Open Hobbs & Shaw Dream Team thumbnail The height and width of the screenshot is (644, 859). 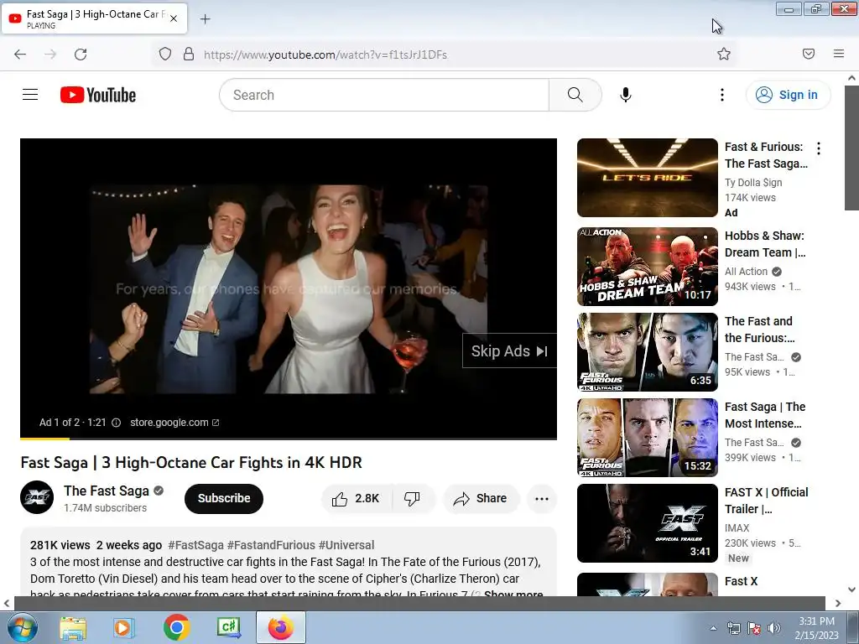tap(647, 266)
